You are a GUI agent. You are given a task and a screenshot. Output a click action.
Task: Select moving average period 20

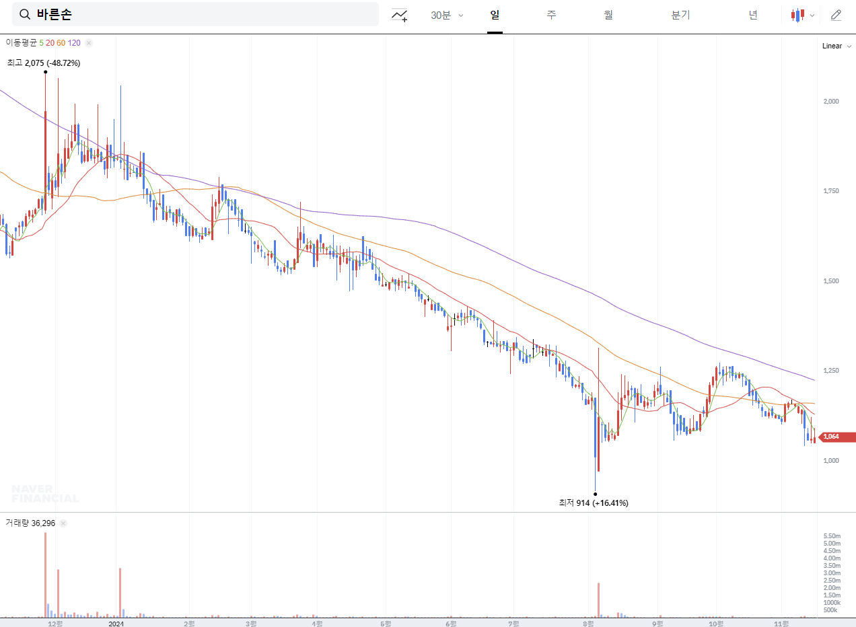(x=50, y=43)
